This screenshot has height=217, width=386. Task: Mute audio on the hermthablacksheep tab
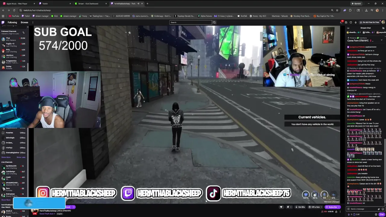coord(138,4)
